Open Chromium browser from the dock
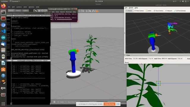 coord(3,25)
